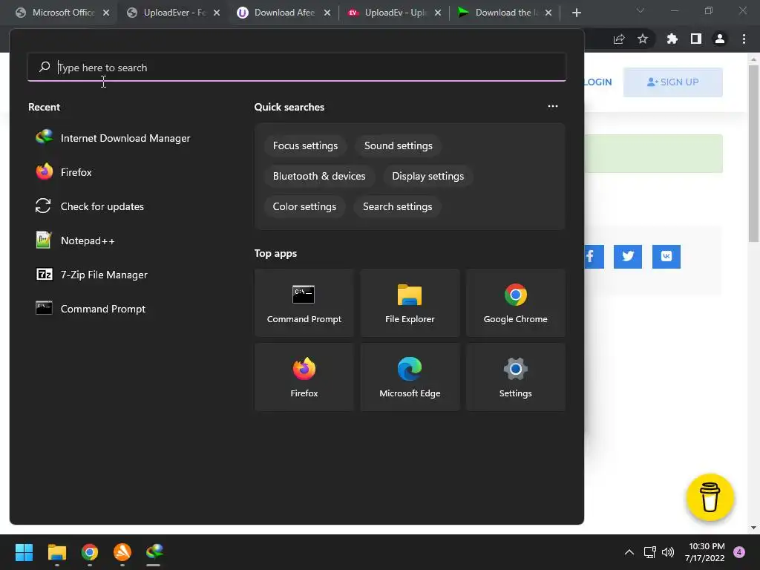Click the yellow Buy Me a Coffee button
The image size is (760, 570).
point(710,497)
